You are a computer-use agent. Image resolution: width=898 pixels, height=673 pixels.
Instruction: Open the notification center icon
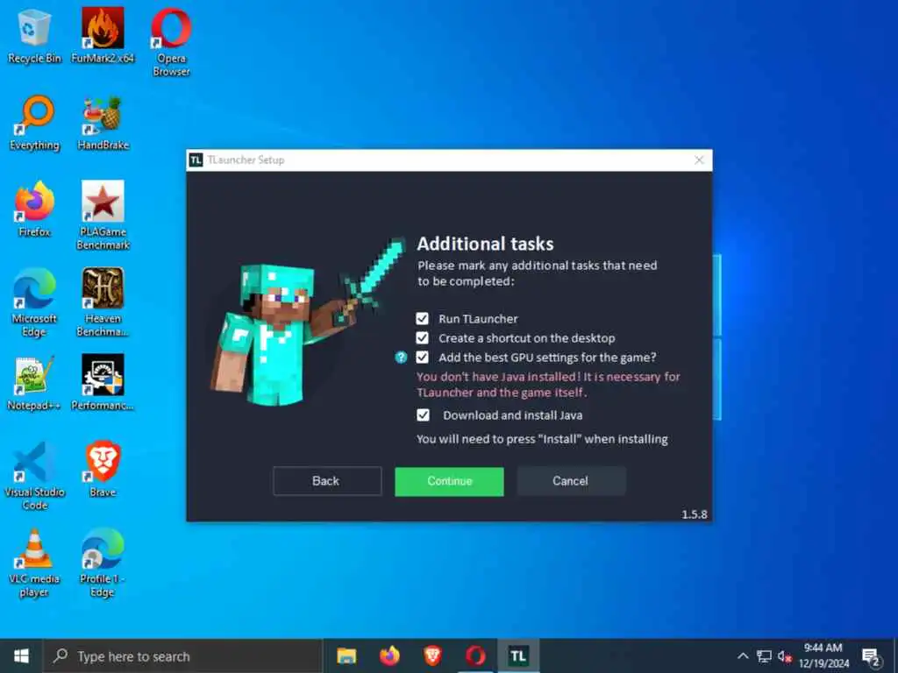tap(871, 656)
